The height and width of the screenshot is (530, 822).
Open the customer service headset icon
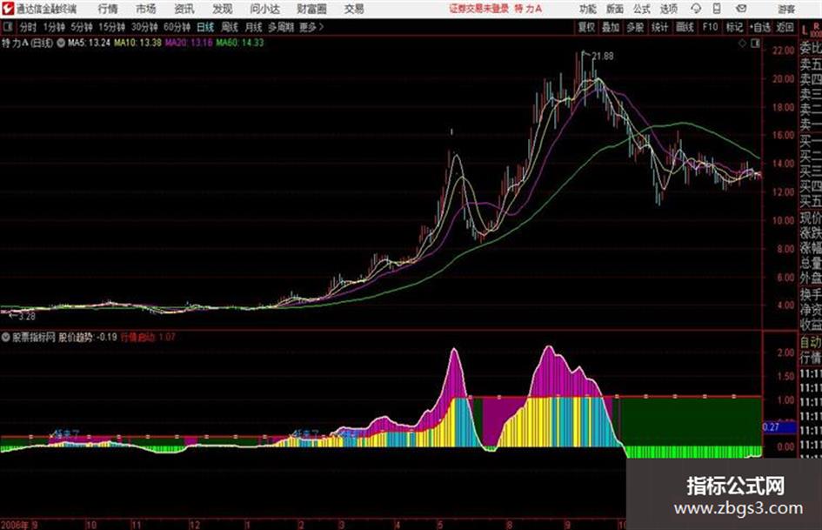click(696, 9)
